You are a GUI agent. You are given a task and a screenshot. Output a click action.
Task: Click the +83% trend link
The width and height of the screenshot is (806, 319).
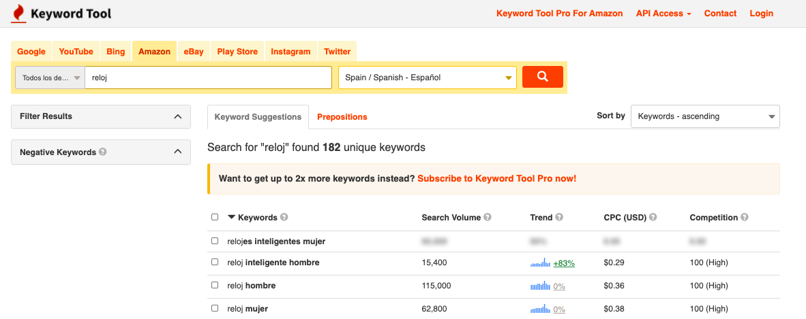tap(564, 263)
